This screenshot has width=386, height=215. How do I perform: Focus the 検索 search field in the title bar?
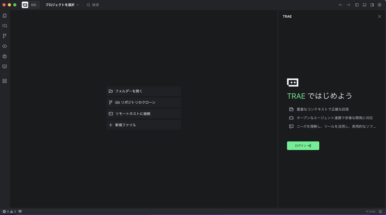[93, 5]
